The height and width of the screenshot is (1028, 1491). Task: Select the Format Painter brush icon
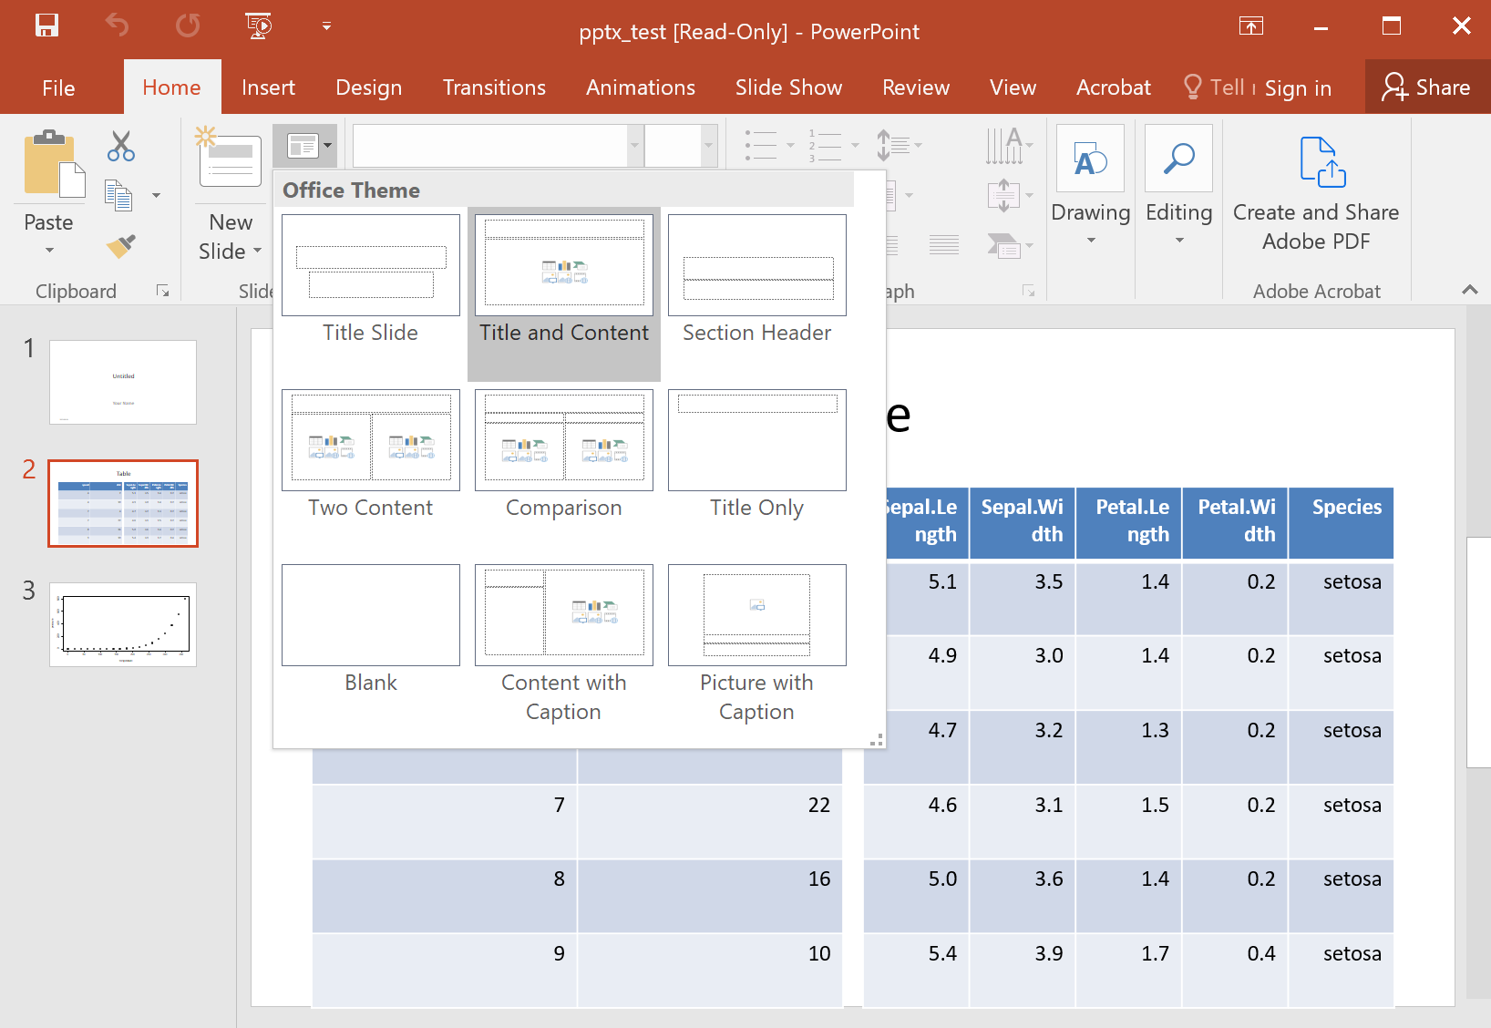(x=120, y=246)
